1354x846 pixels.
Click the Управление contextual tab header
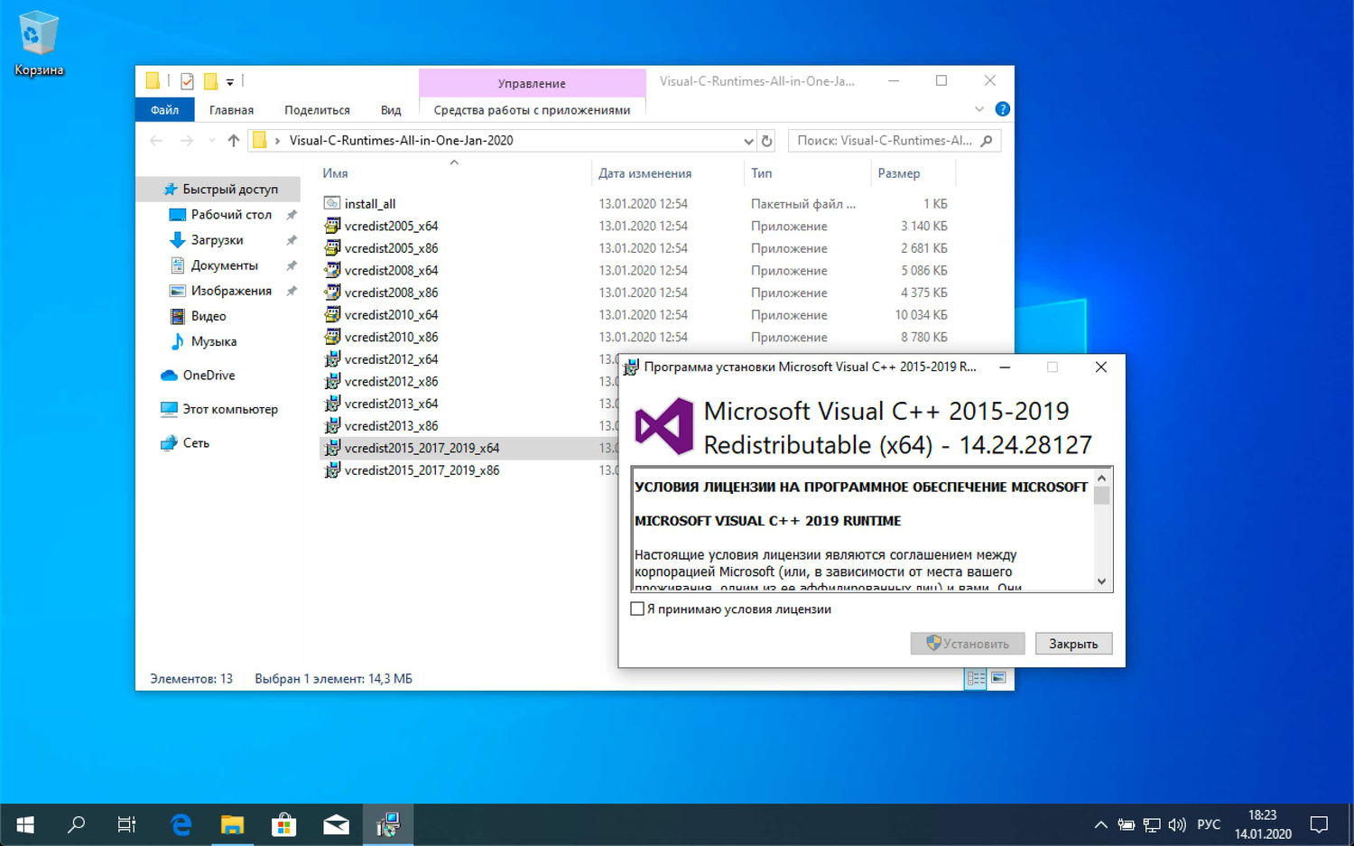533,83
